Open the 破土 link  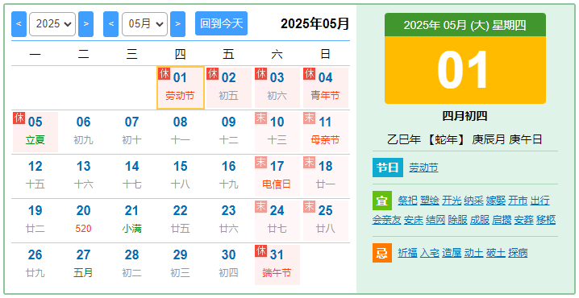(496, 253)
